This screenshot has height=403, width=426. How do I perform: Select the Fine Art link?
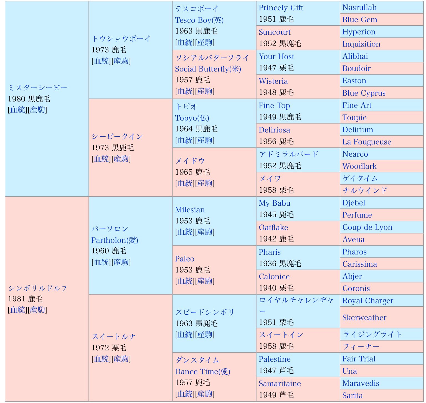coord(357,105)
